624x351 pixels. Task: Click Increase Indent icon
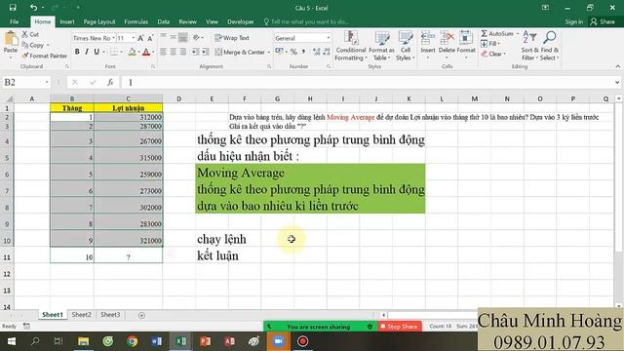click(x=206, y=52)
